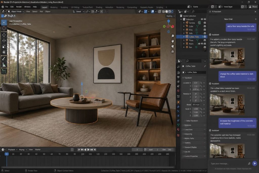Viewport: 259px width, 173px height.
Task: Toggle render visibility of the Camera object
Action: coord(205,23)
